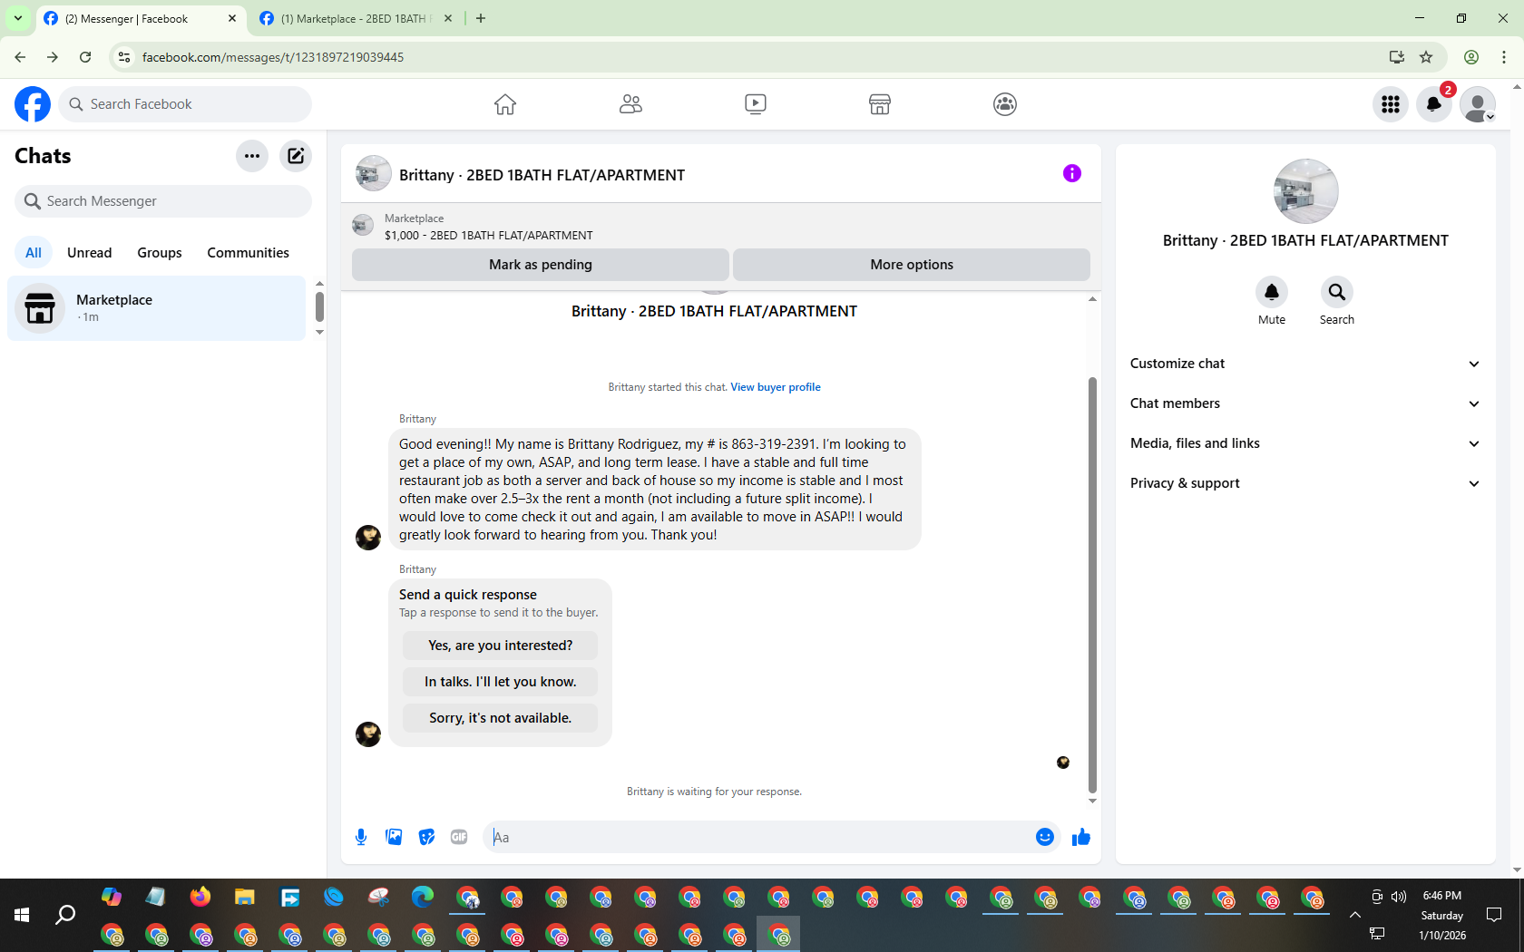Open emoji picker in message box
Viewport: 1524px width, 952px height.
click(1045, 837)
